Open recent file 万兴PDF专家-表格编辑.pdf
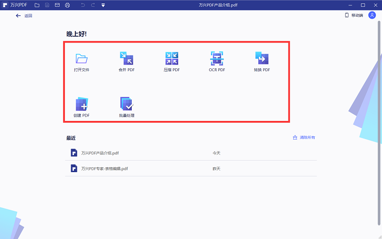382x239 pixels. click(x=191, y=168)
